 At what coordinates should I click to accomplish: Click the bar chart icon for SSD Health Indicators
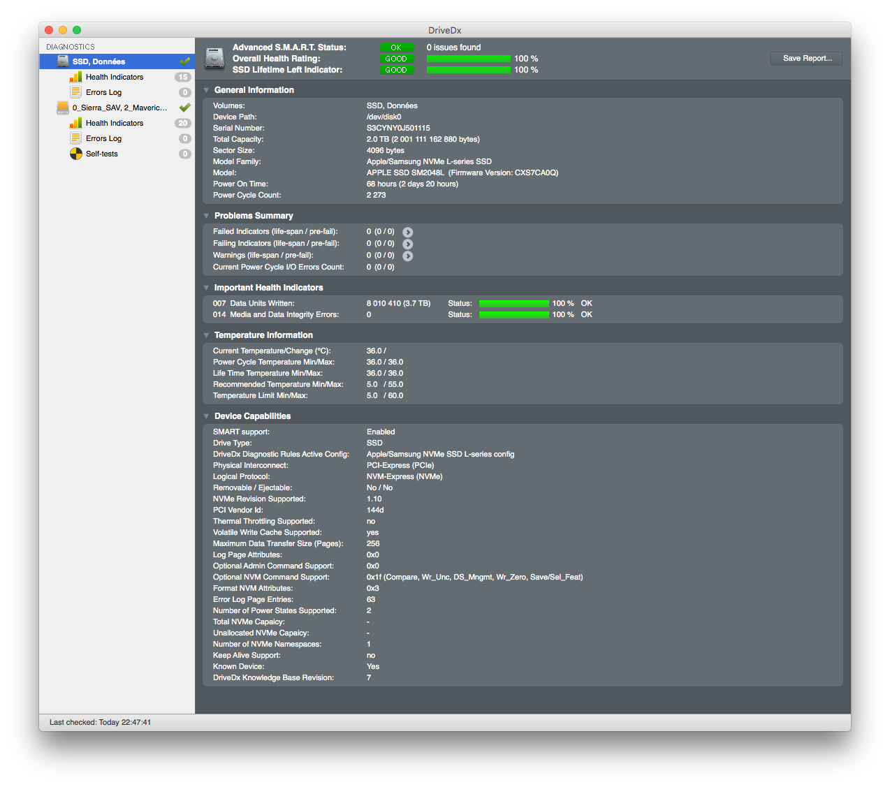[75, 77]
